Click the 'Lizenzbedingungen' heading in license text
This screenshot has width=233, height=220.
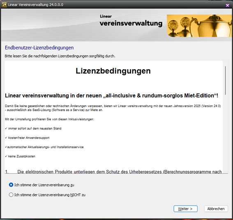point(113,71)
